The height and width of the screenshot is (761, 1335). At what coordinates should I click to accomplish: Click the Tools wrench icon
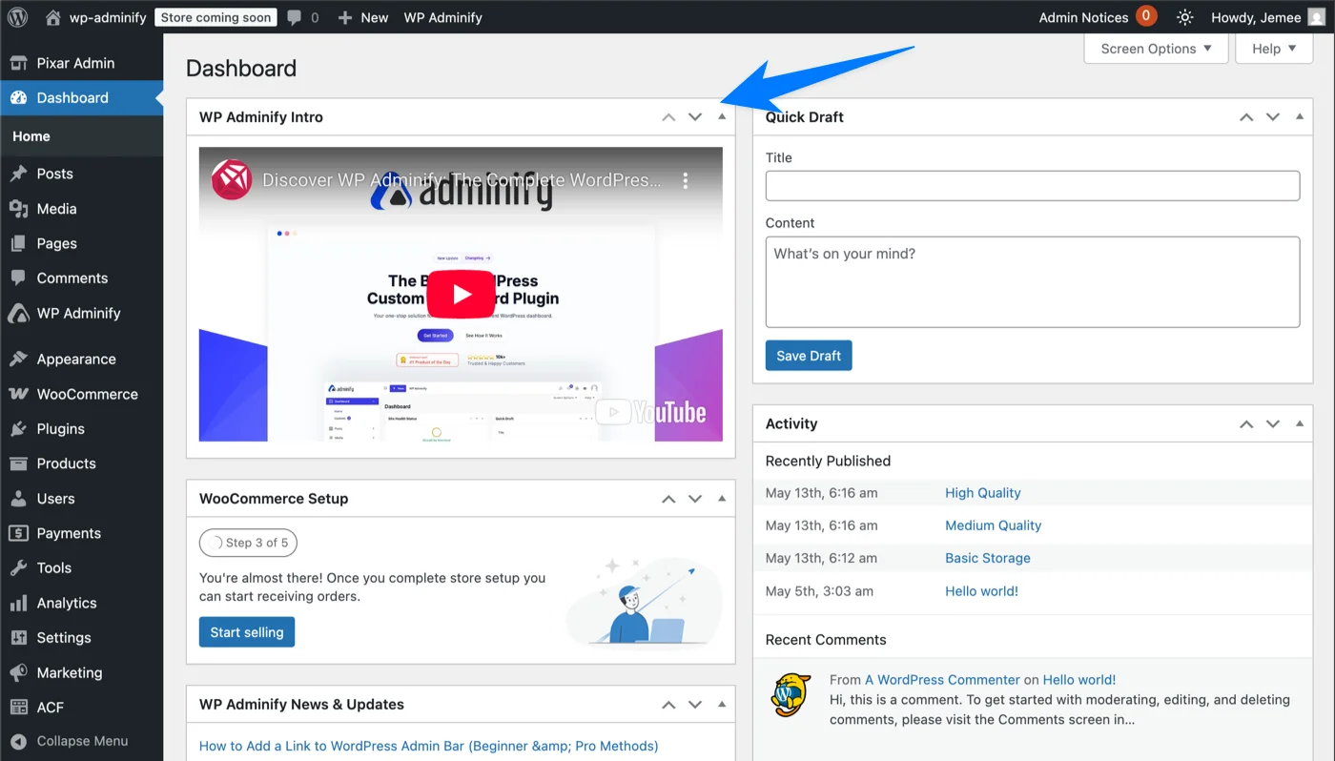18,568
